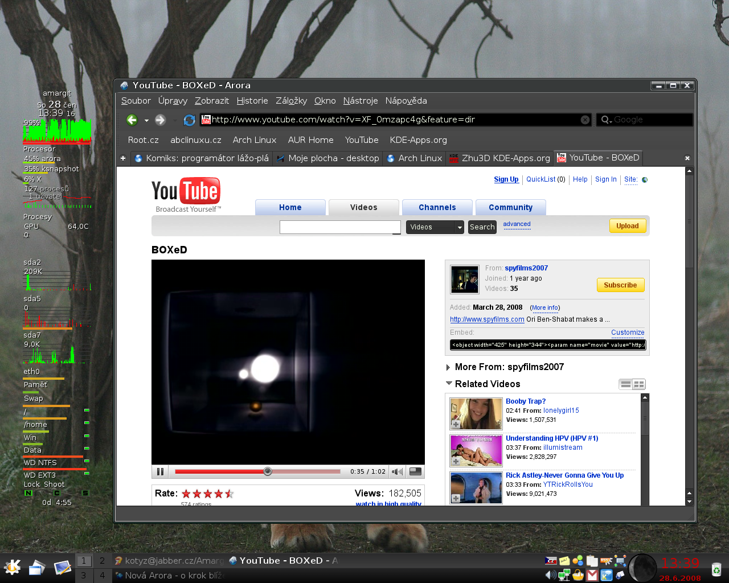729x583 pixels.
Task: Open the Nástroje menu
Action: click(361, 101)
